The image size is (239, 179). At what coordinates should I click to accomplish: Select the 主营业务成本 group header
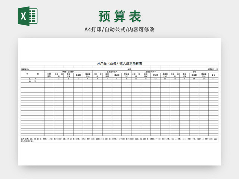(x=150, y=72)
